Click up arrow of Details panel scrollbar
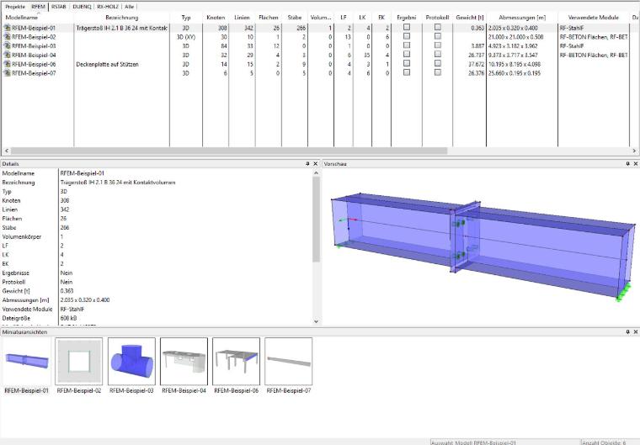The image size is (640, 445). (316, 173)
